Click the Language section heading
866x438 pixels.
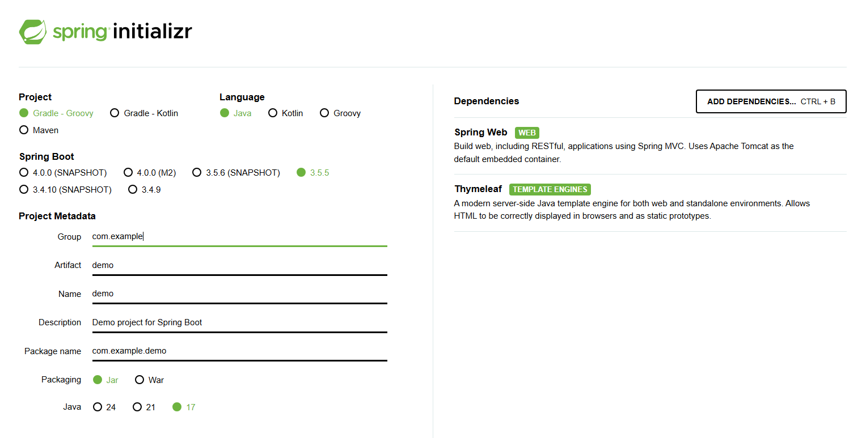[x=242, y=97]
